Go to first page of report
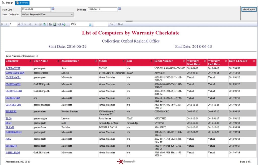This screenshot has width=258, height=165. (2, 24)
